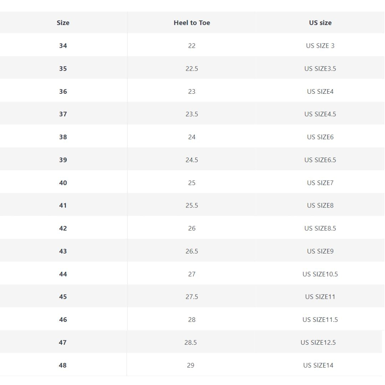
Task: Click the "US SIZE10.5" cell
Action: (320, 274)
